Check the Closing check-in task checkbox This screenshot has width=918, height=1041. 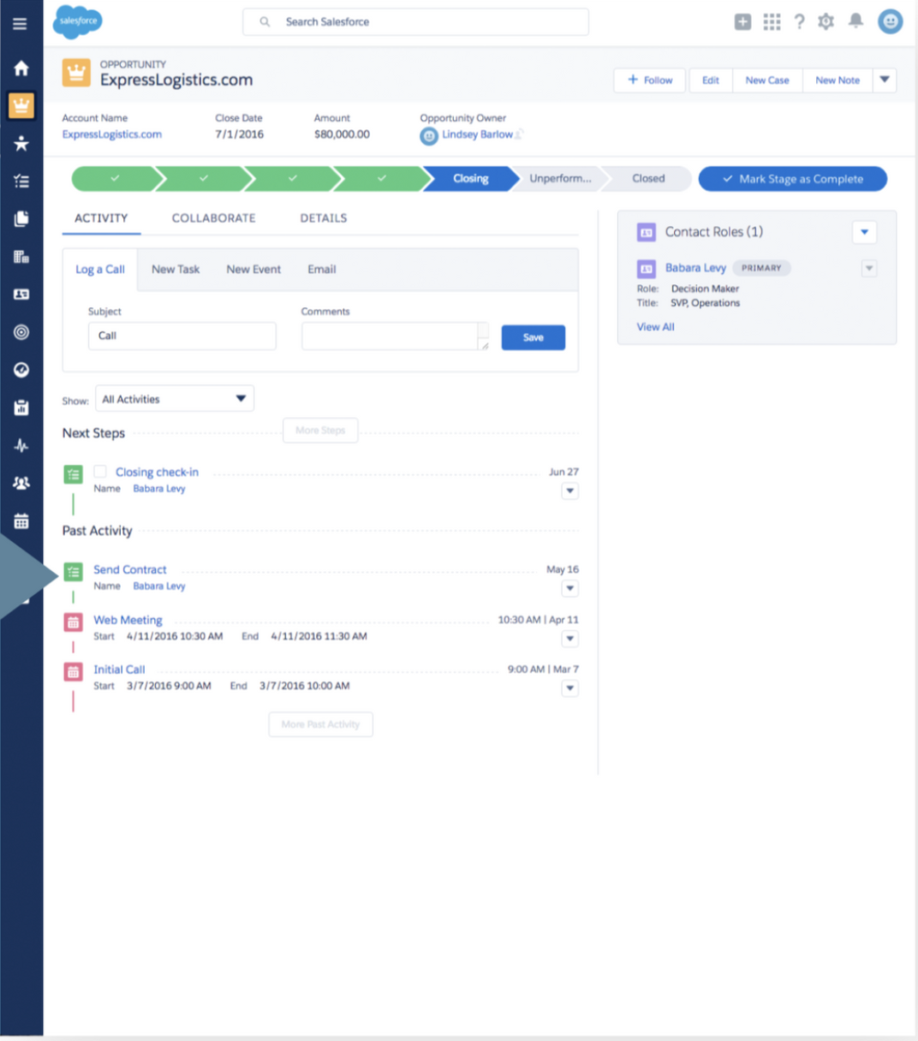pos(100,472)
